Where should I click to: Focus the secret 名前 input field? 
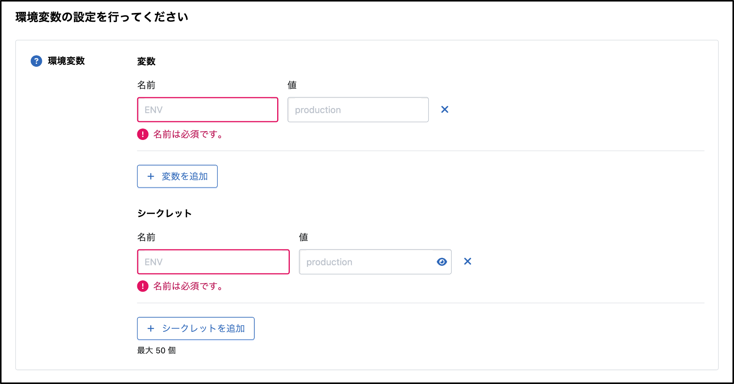(213, 262)
